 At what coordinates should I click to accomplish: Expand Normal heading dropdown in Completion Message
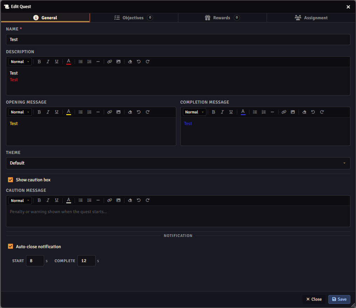194,112
